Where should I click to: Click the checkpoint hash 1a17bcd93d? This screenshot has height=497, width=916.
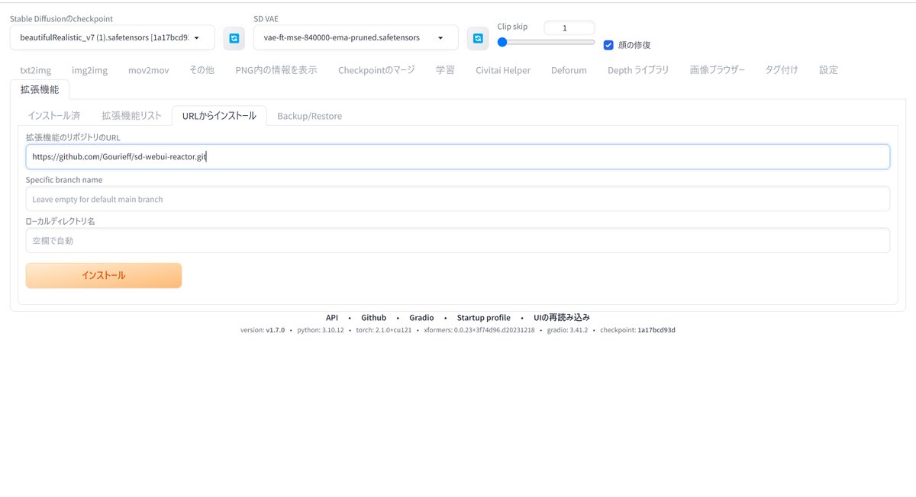click(656, 330)
